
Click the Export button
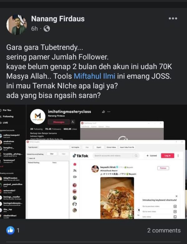(99, 147)
